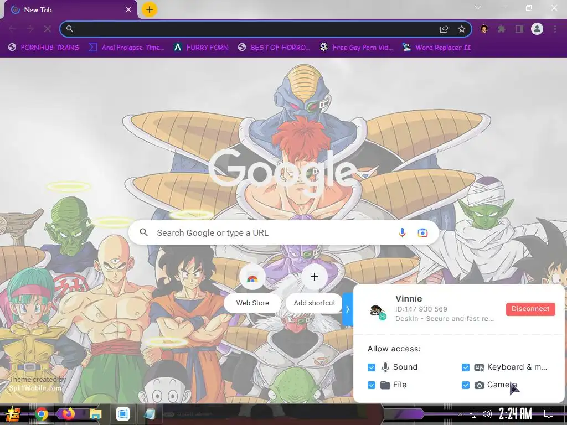
Task: Click the Add shortcut button
Action: (x=315, y=288)
